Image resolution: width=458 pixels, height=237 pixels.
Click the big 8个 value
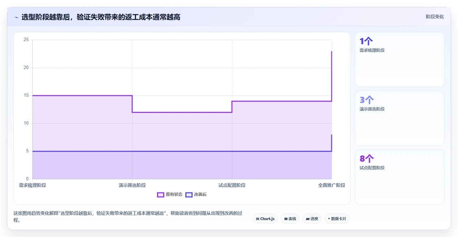click(x=367, y=159)
